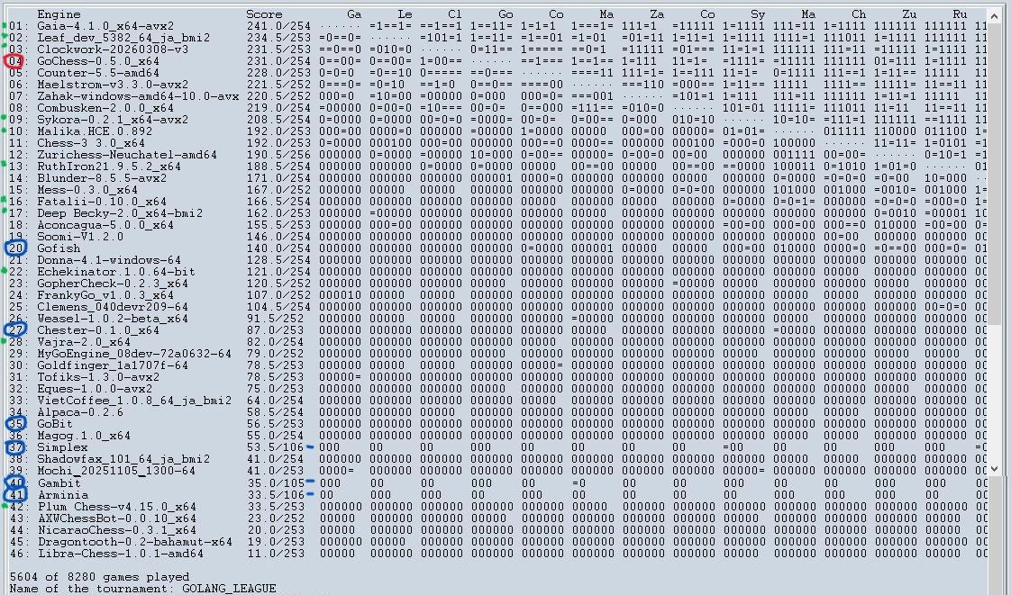The width and height of the screenshot is (1011, 595).
Task: Select engine name Fatalii-0.10.0_x64
Action: click(102, 202)
